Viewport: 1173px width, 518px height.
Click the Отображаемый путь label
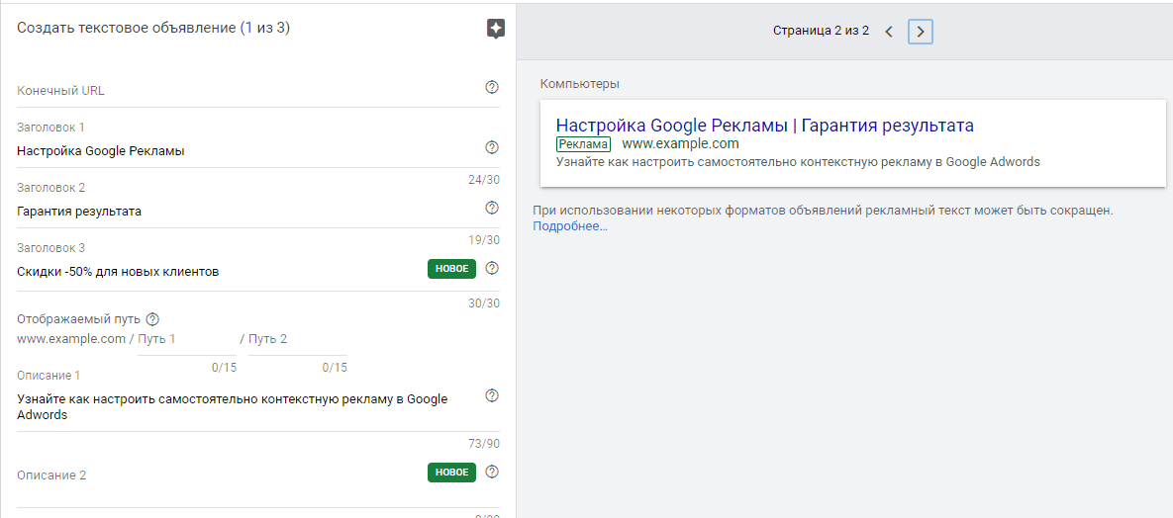78,319
